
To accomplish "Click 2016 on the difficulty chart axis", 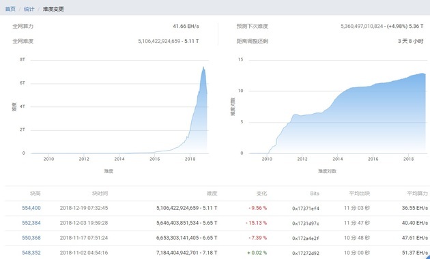I will 155,159.
